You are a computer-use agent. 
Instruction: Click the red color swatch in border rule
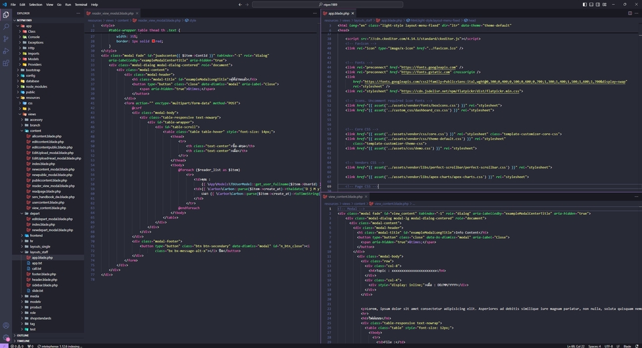tap(153, 41)
